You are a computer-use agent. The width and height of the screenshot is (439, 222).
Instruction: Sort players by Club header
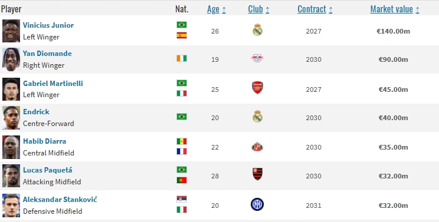click(258, 9)
